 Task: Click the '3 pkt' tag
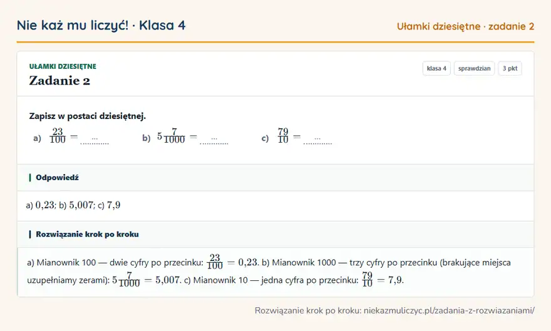510,68
